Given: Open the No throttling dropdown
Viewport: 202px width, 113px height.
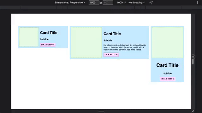Looking at the screenshot, I should (137, 3).
